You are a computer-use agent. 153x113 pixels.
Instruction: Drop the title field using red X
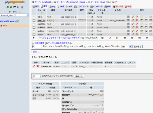(x=137, y=17)
